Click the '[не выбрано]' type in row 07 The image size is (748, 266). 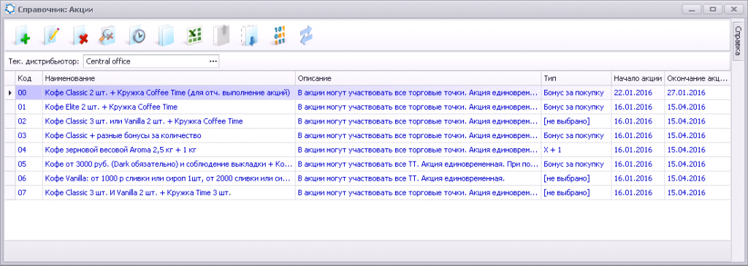click(x=576, y=193)
